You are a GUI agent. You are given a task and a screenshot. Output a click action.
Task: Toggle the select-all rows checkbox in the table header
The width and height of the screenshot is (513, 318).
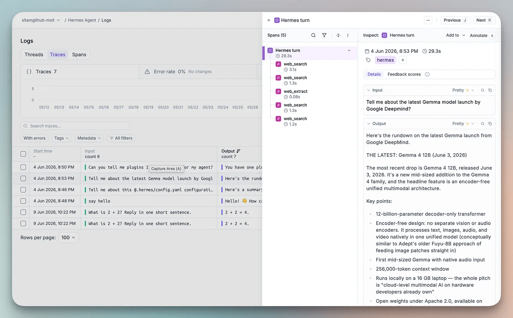coord(23,154)
